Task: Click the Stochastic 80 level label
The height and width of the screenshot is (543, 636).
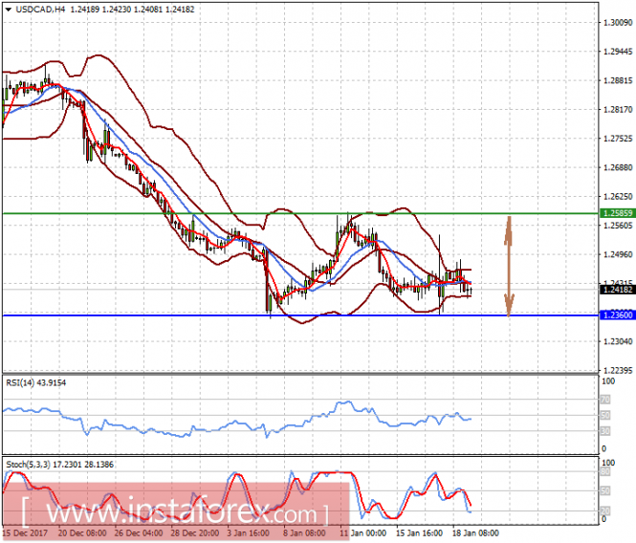Action: tap(605, 471)
